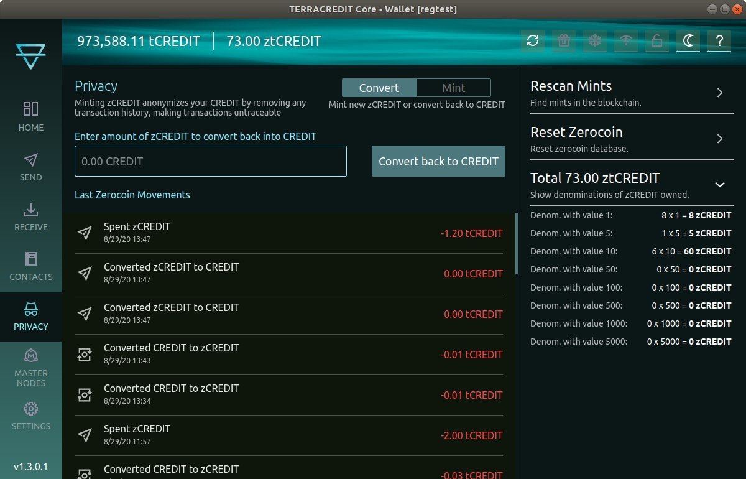
Task: Select Converted CREDIT to zCREDIT 13:34 entry
Action: pos(288,395)
